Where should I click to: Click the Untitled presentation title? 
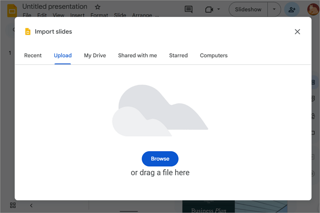pos(55,6)
